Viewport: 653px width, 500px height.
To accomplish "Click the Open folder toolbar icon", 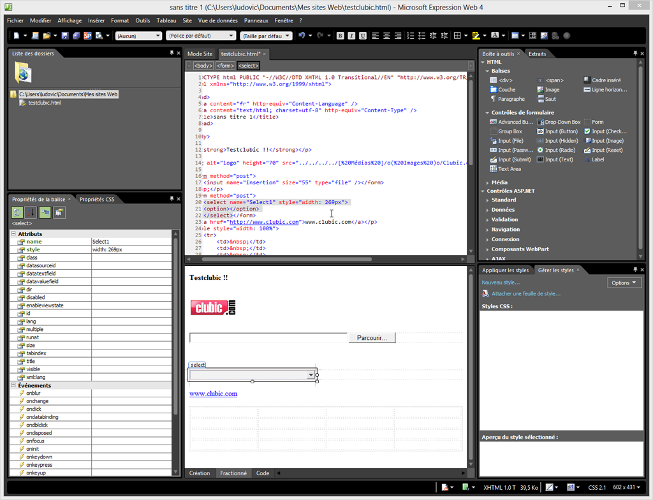I will (46, 36).
